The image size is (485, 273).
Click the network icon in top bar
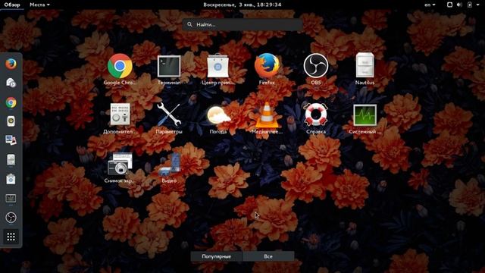(449, 5)
